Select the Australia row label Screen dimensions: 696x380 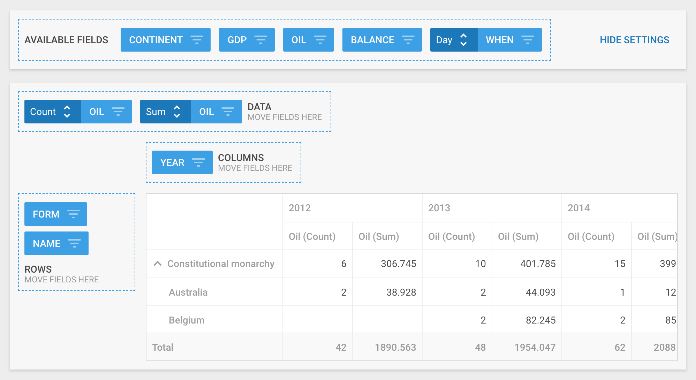pyautogui.click(x=188, y=292)
